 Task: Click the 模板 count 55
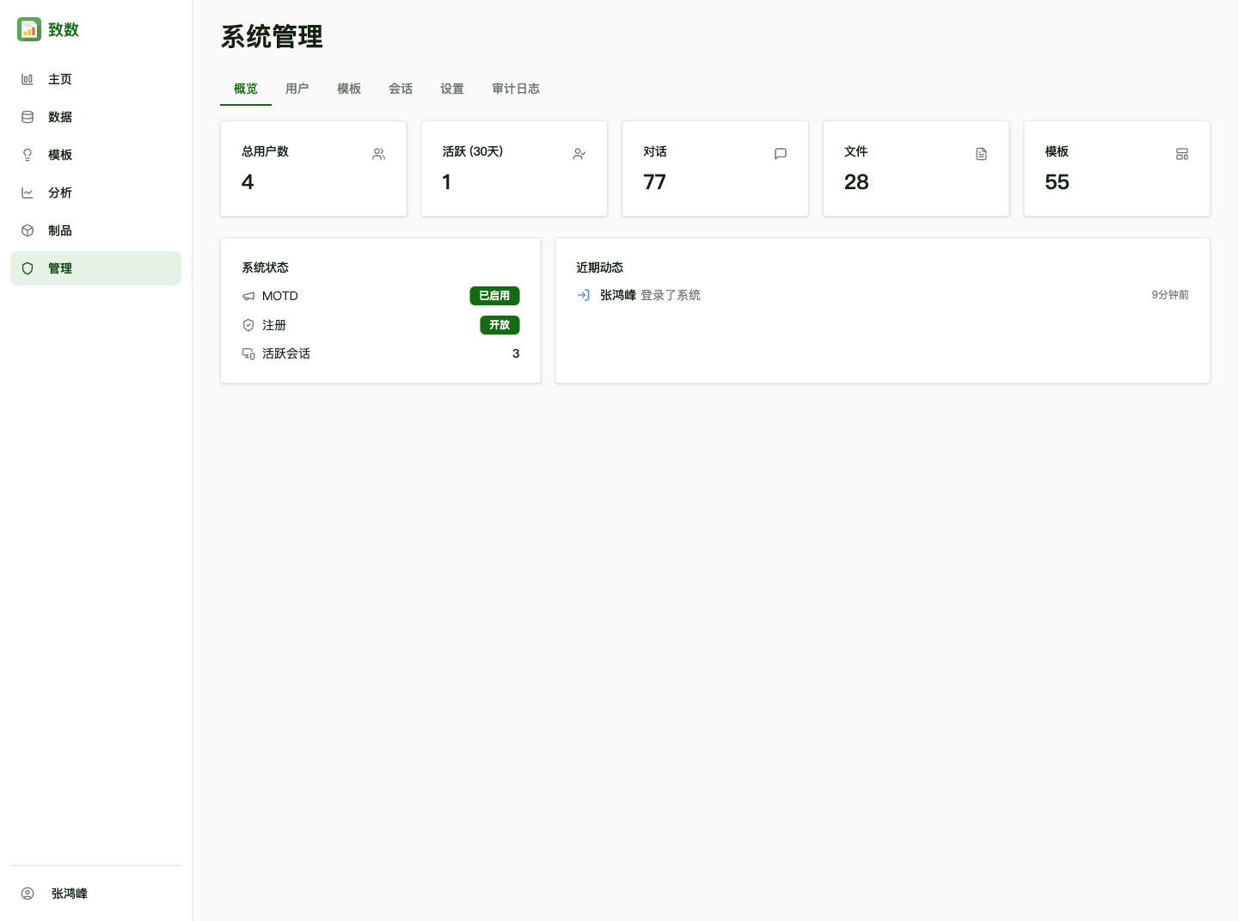1057,182
